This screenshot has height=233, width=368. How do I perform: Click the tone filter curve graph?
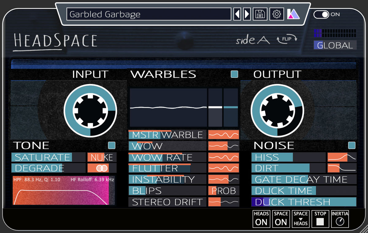tap(63, 190)
